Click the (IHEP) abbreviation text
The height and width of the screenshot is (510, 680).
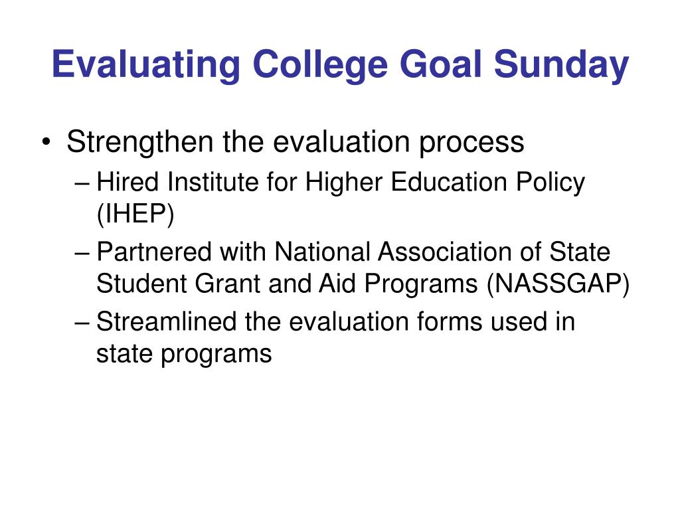pyautogui.click(x=135, y=214)
